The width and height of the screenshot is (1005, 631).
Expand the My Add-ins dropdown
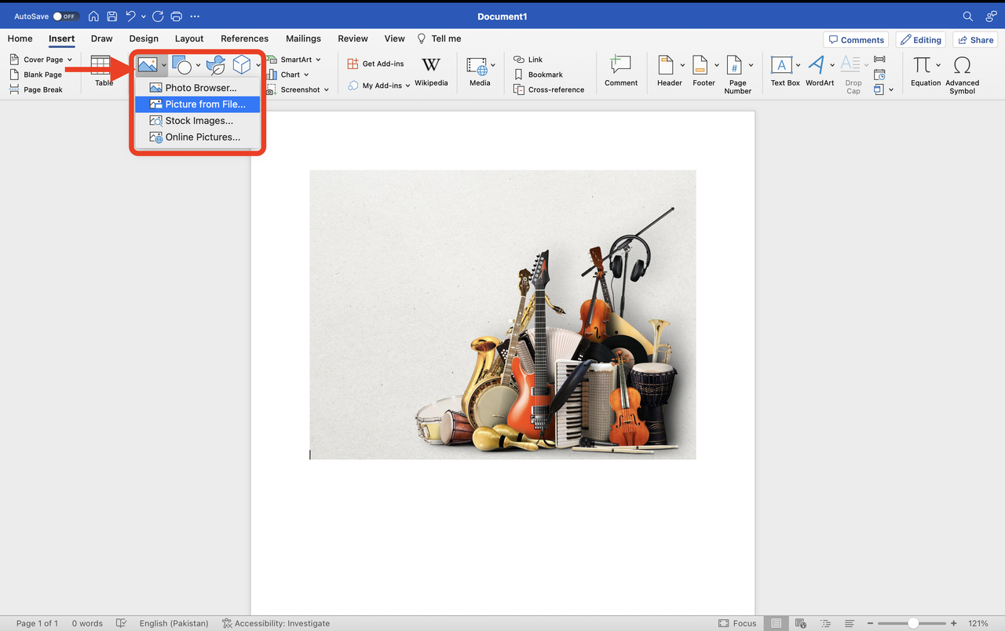click(407, 86)
